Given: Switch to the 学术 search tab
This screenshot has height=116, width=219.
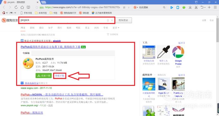Looking at the screenshot, I should tap(106, 28).
